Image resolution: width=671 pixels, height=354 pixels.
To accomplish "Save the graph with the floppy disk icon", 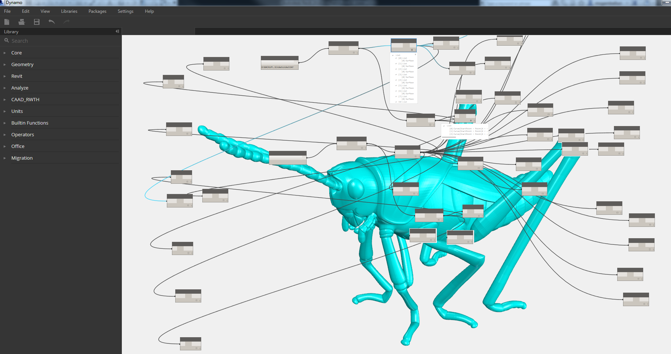I will [37, 22].
